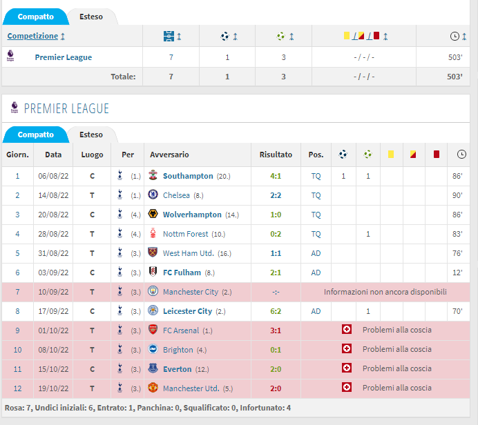Open the 3:1 result against FC Arsenal
This screenshot has width=478, height=425.
pyautogui.click(x=276, y=330)
